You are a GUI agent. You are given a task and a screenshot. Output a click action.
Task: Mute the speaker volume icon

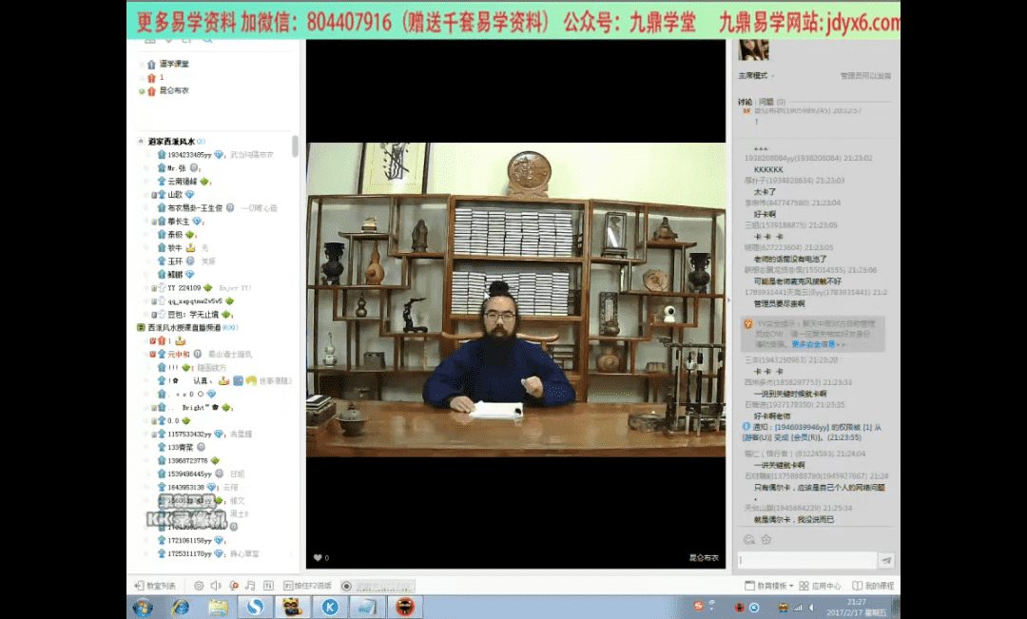click(216, 586)
